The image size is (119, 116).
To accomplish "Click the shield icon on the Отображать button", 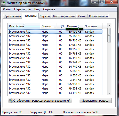I will click(11, 101).
